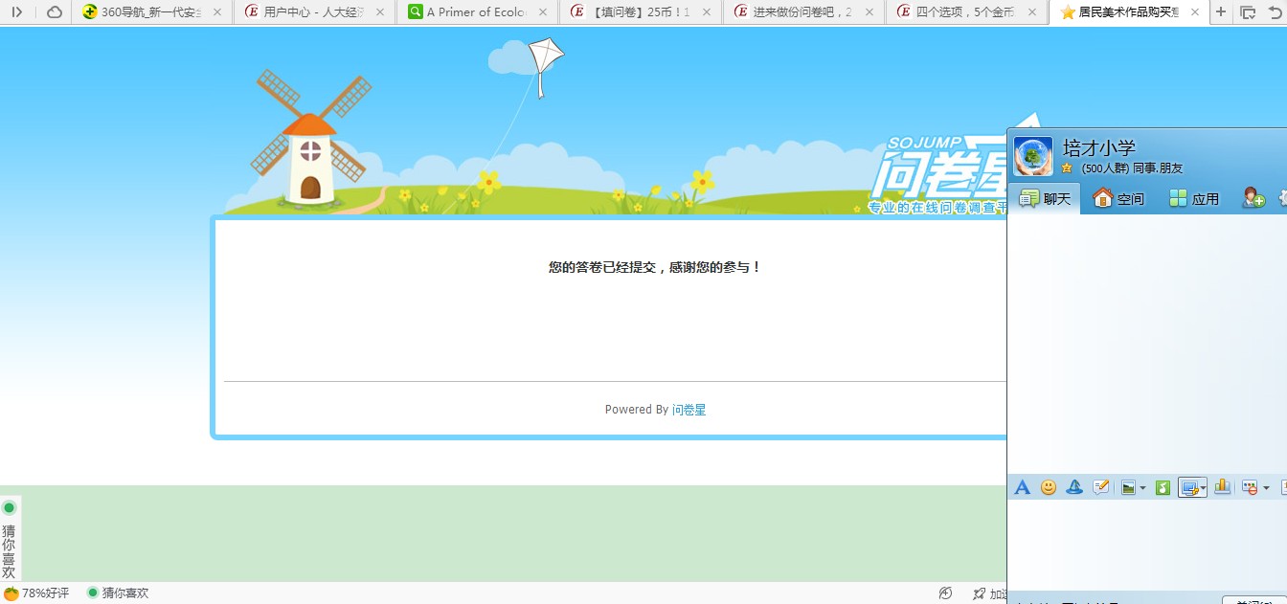
Task: Switch to the 用户中心 - 人大经济 tab
Action: pos(314,12)
